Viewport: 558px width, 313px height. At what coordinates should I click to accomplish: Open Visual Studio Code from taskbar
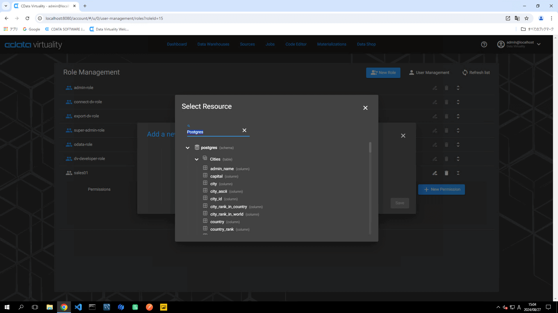78,307
